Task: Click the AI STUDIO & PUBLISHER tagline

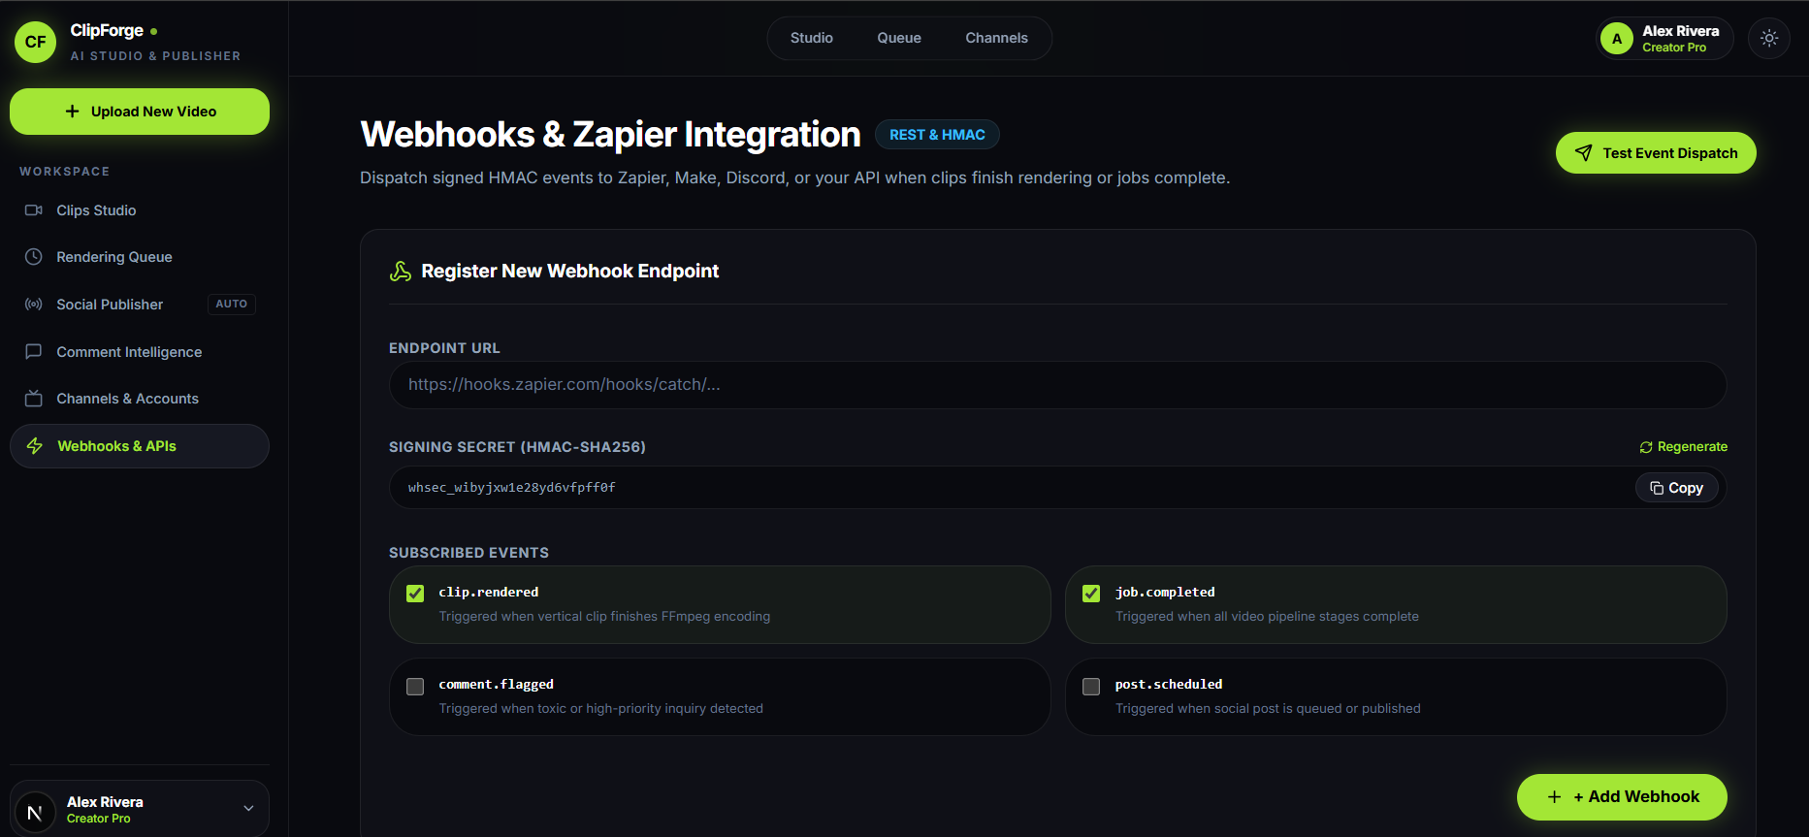Action: [x=155, y=56]
